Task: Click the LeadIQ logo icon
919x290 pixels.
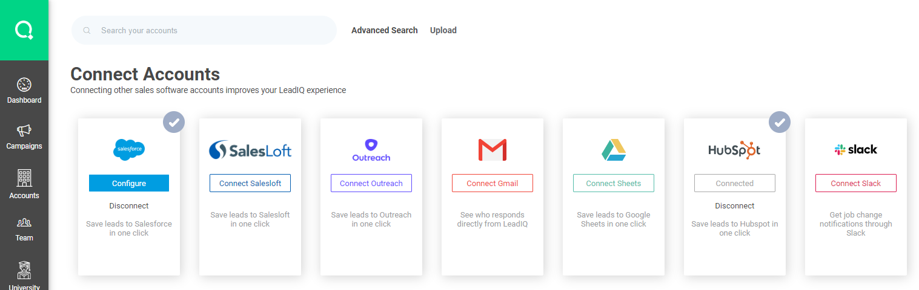Action: click(x=24, y=30)
